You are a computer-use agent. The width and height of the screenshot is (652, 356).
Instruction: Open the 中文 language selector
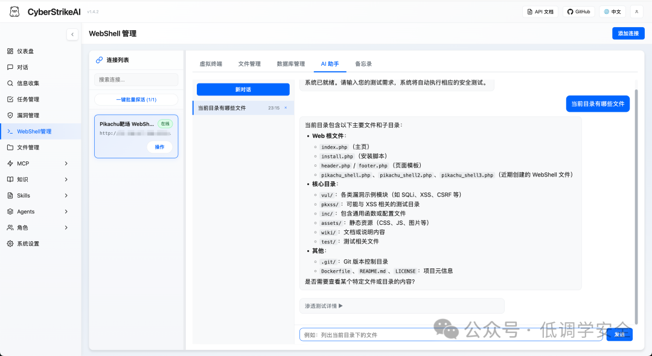coord(612,11)
